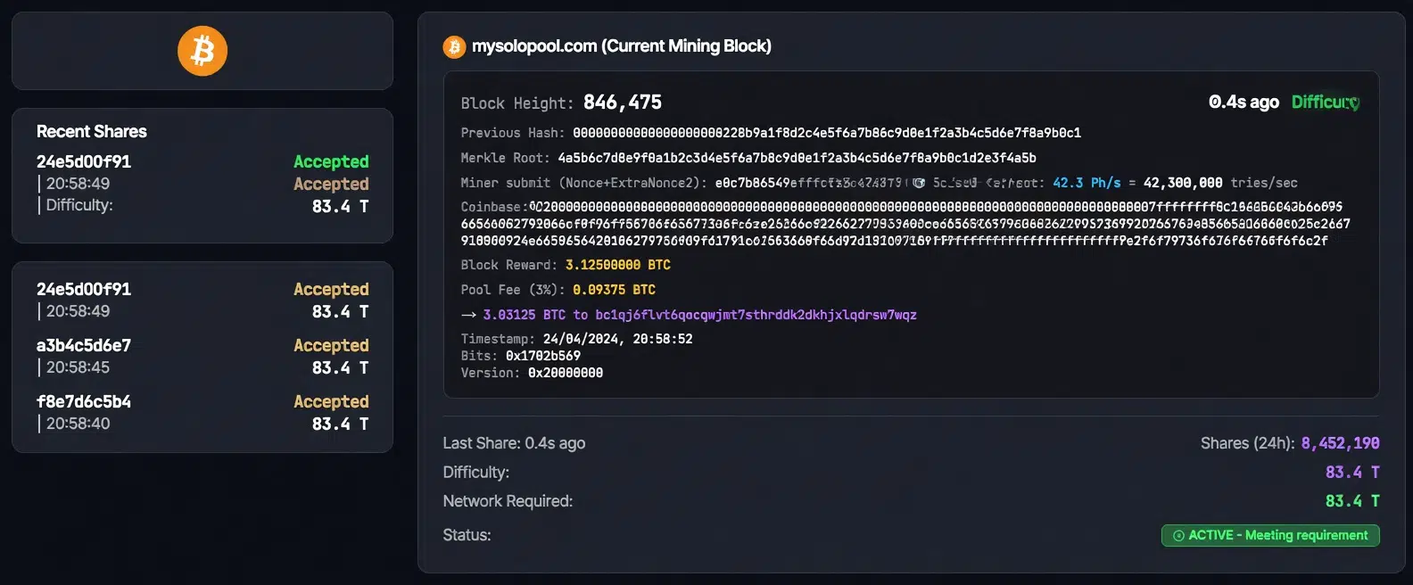Select the Bitcoin icon beside mysolopool.com header

tap(453, 45)
